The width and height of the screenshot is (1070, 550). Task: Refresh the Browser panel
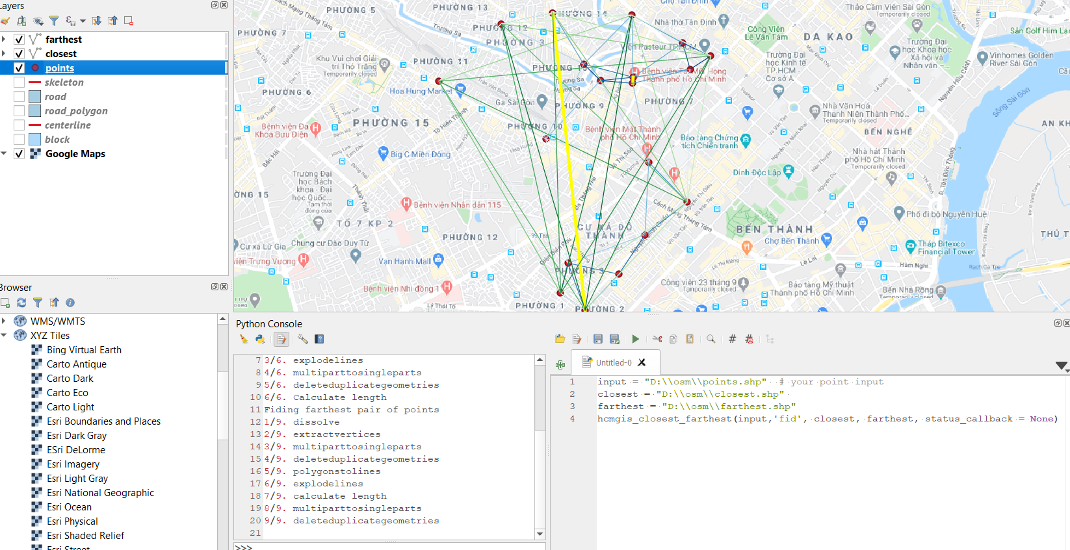pyautogui.click(x=21, y=303)
